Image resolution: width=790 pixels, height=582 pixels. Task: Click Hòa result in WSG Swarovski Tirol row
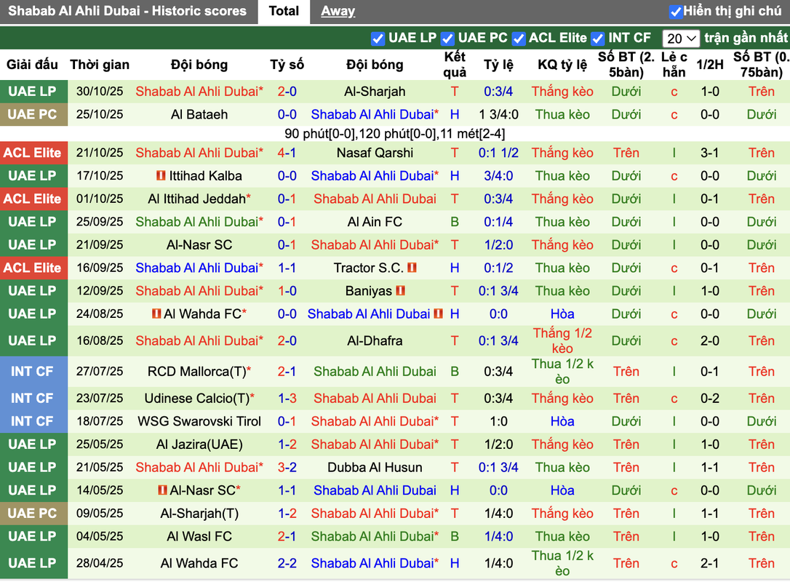[562, 422]
